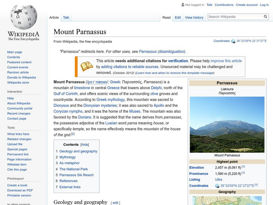Open the View history tab

coord(194,17)
